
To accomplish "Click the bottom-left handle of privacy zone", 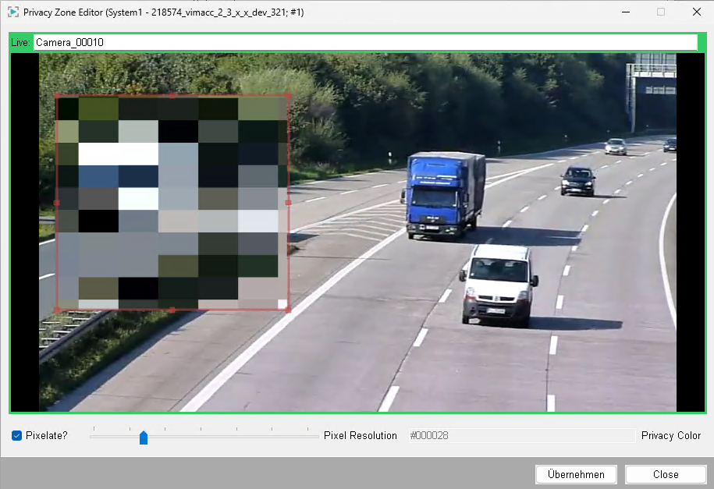I will [x=57, y=310].
